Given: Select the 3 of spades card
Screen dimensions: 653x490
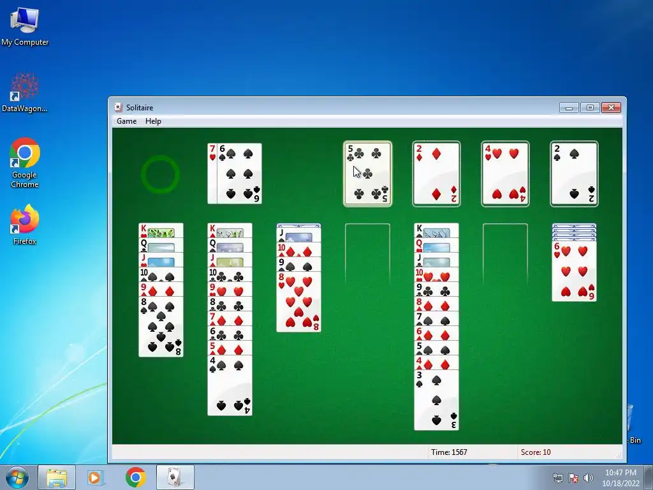Looking at the screenshot, I should [436, 400].
